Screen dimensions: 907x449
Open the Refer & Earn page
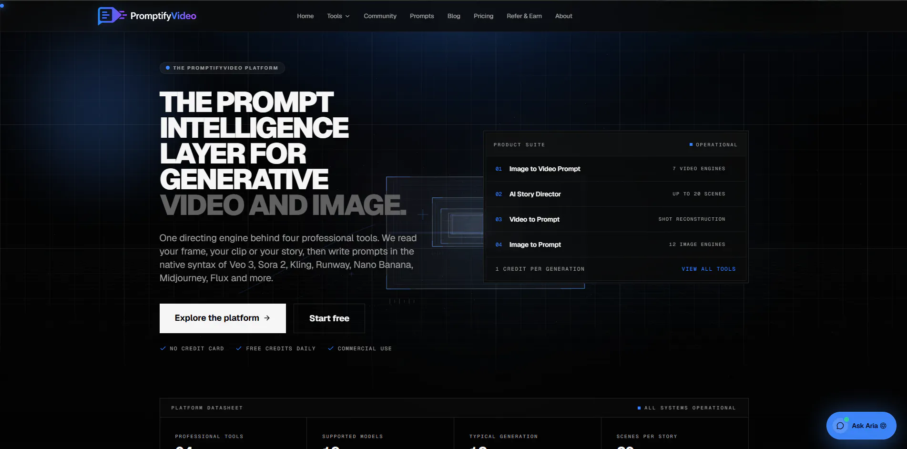pyautogui.click(x=524, y=16)
